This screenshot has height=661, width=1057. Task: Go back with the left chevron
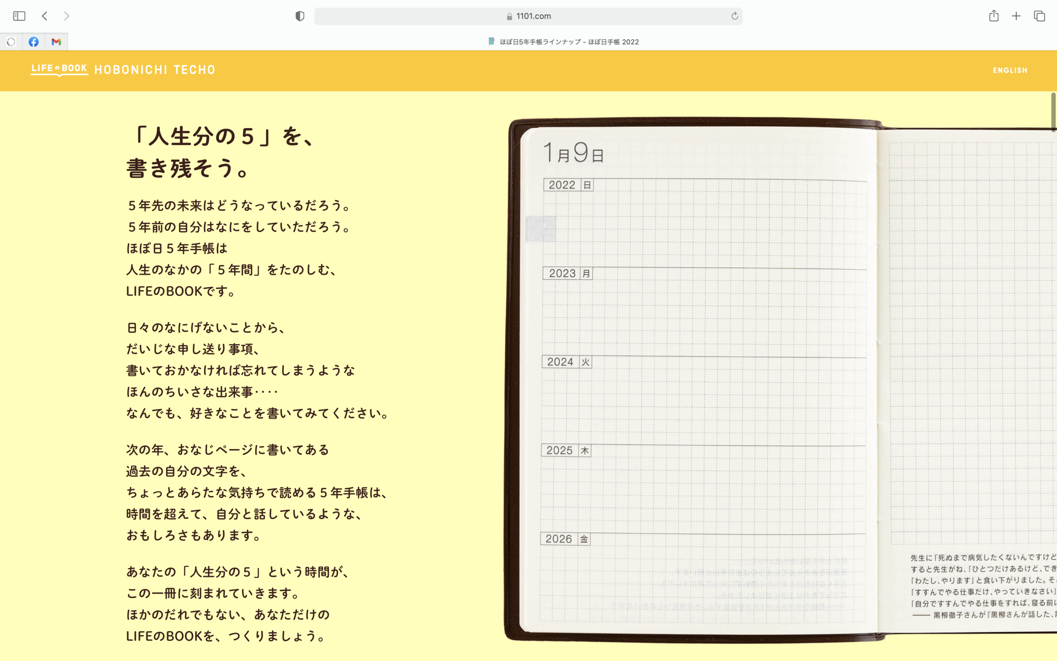coord(44,16)
